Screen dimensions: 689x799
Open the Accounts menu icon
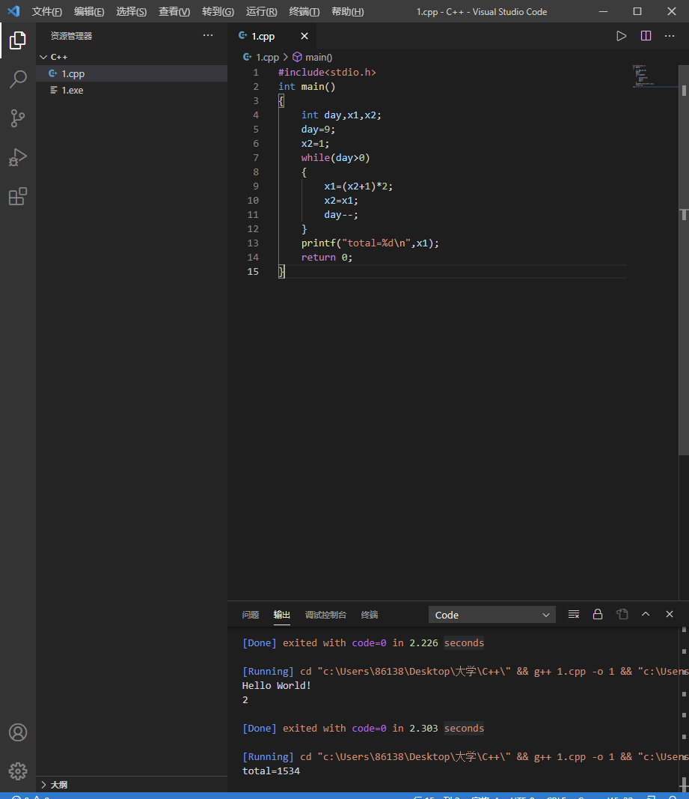tap(18, 732)
